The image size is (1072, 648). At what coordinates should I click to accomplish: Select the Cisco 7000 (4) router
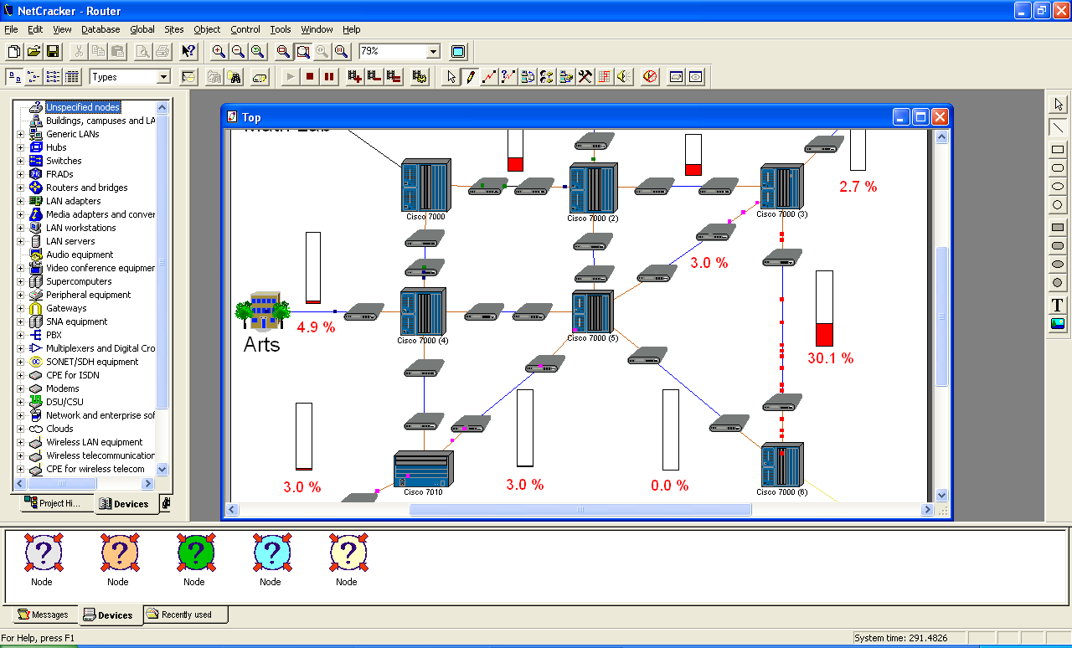point(423,311)
